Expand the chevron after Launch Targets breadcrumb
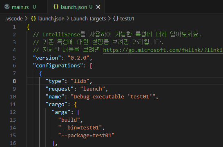 click(x=109, y=19)
